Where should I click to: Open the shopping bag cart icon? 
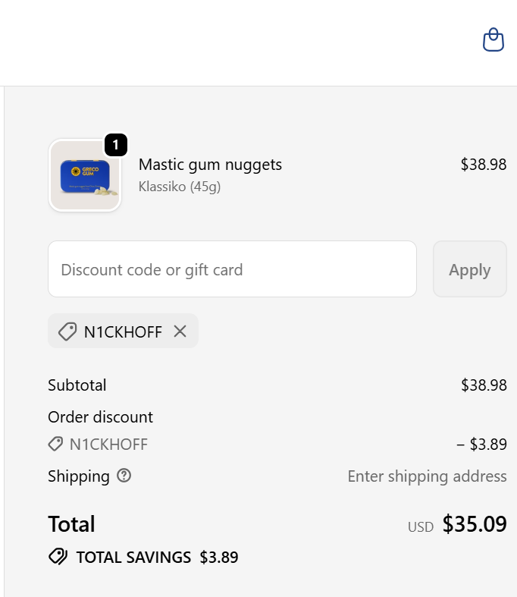click(493, 39)
